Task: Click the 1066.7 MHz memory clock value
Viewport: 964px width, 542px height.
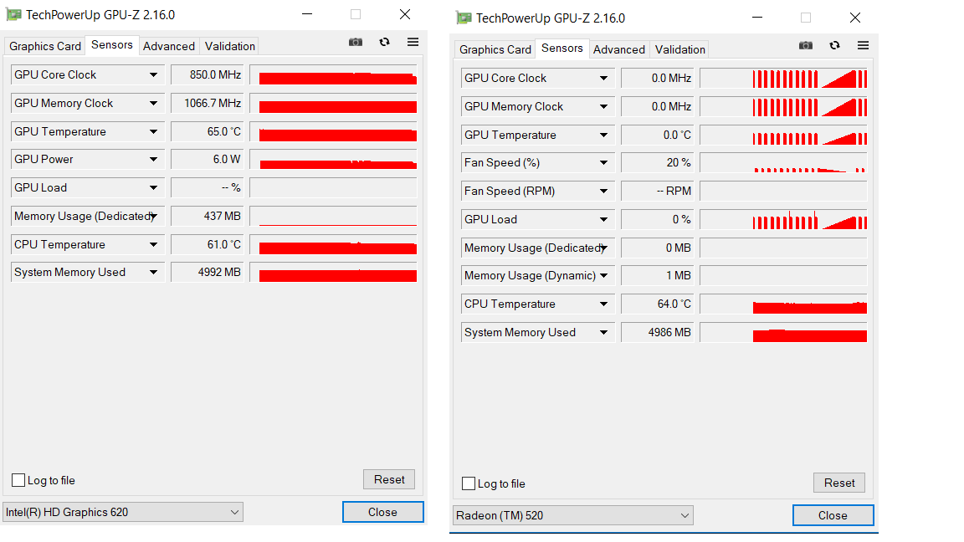Action: pos(208,103)
